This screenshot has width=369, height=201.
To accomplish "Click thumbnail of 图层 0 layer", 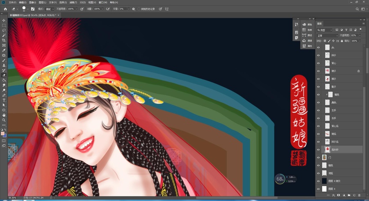I will pos(324,189).
